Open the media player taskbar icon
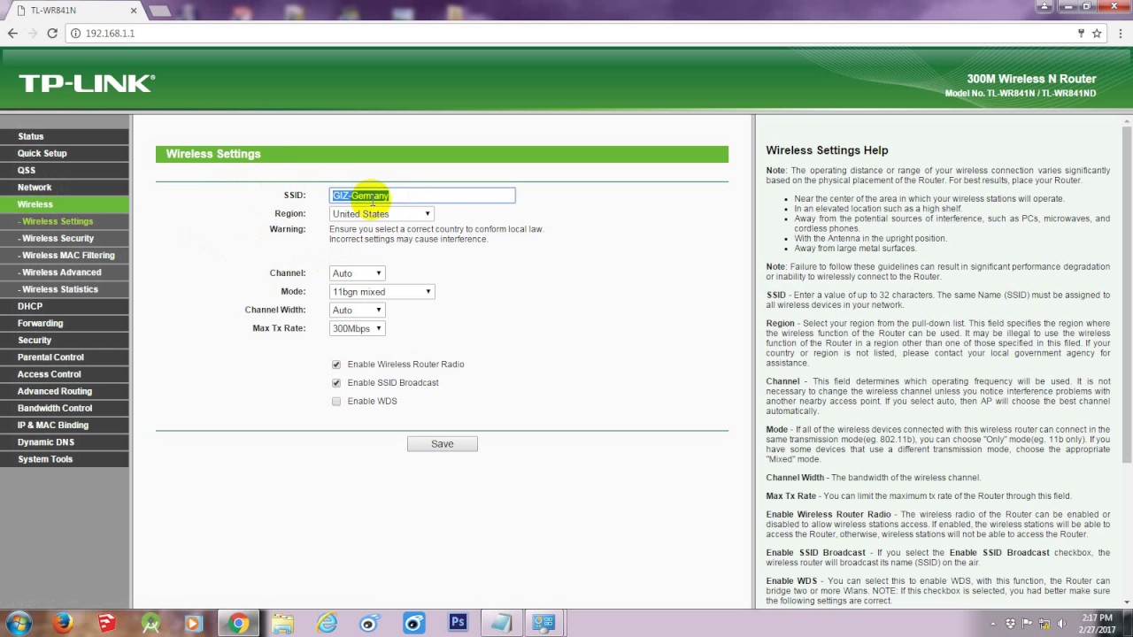 [x=195, y=623]
